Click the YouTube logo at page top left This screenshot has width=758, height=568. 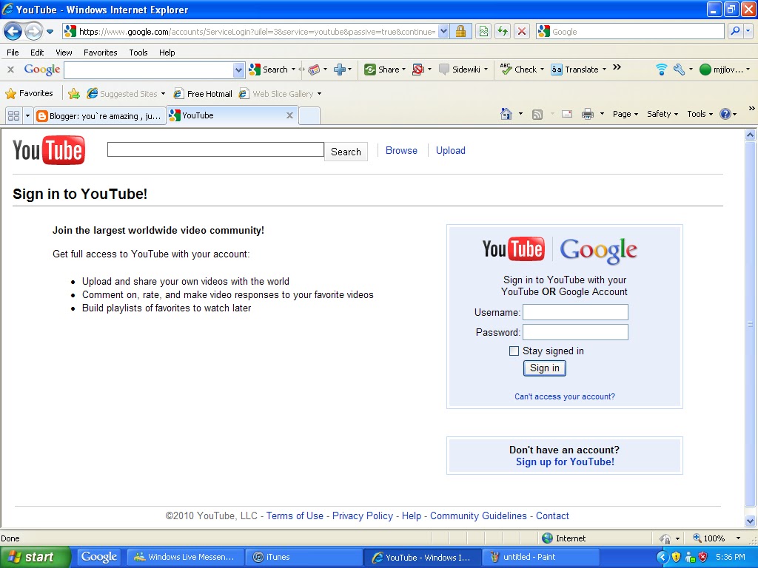point(49,151)
